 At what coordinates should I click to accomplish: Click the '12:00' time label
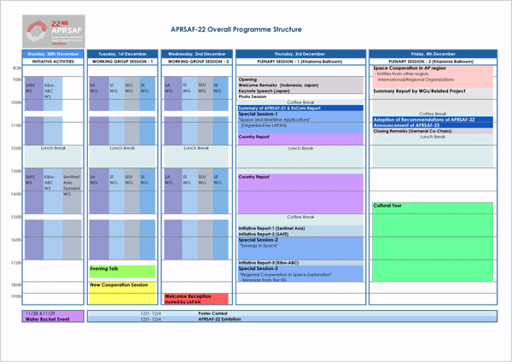click(16, 149)
